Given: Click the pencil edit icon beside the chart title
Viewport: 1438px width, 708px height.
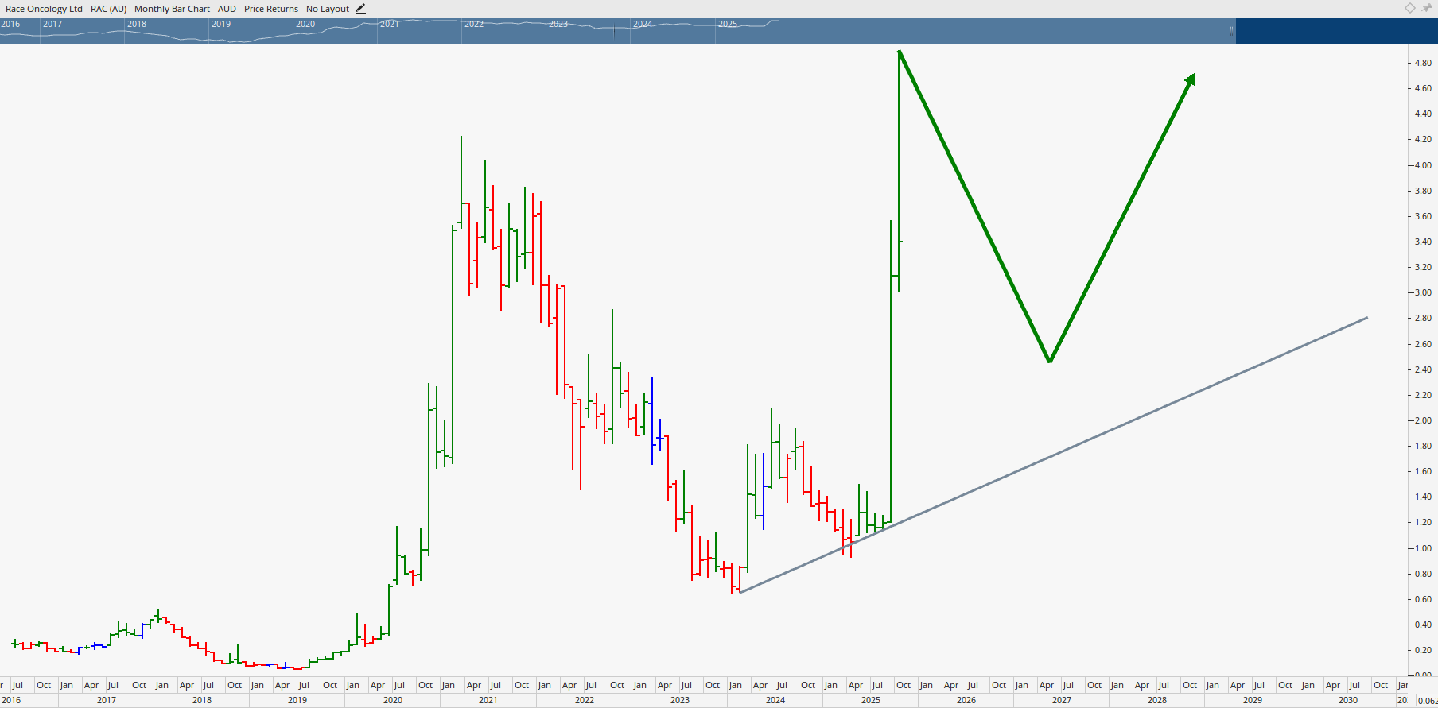Looking at the screenshot, I should pos(360,9).
